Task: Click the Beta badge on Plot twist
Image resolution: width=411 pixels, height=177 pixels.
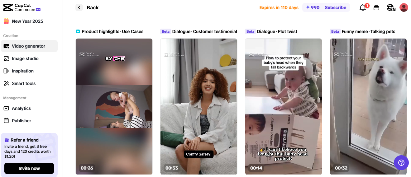Action: tap(250, 31)
